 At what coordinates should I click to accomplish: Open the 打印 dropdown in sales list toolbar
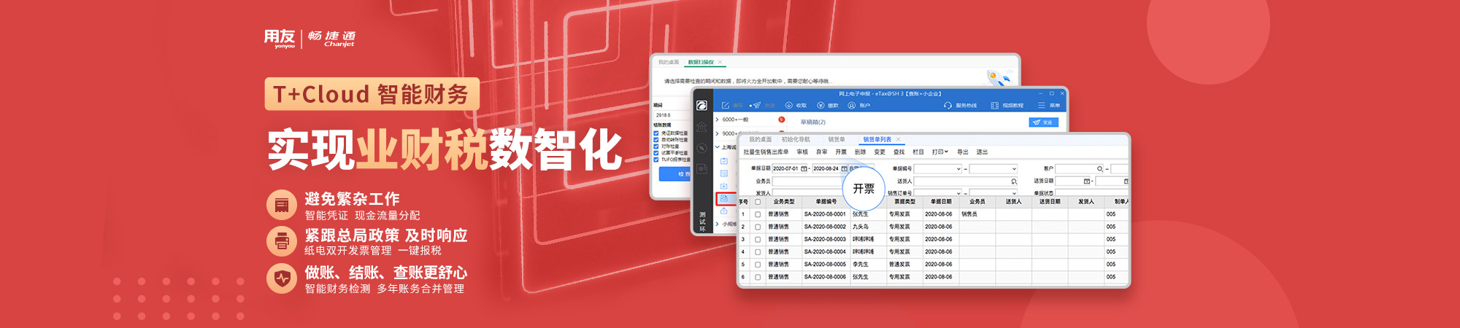pos(940,152)
